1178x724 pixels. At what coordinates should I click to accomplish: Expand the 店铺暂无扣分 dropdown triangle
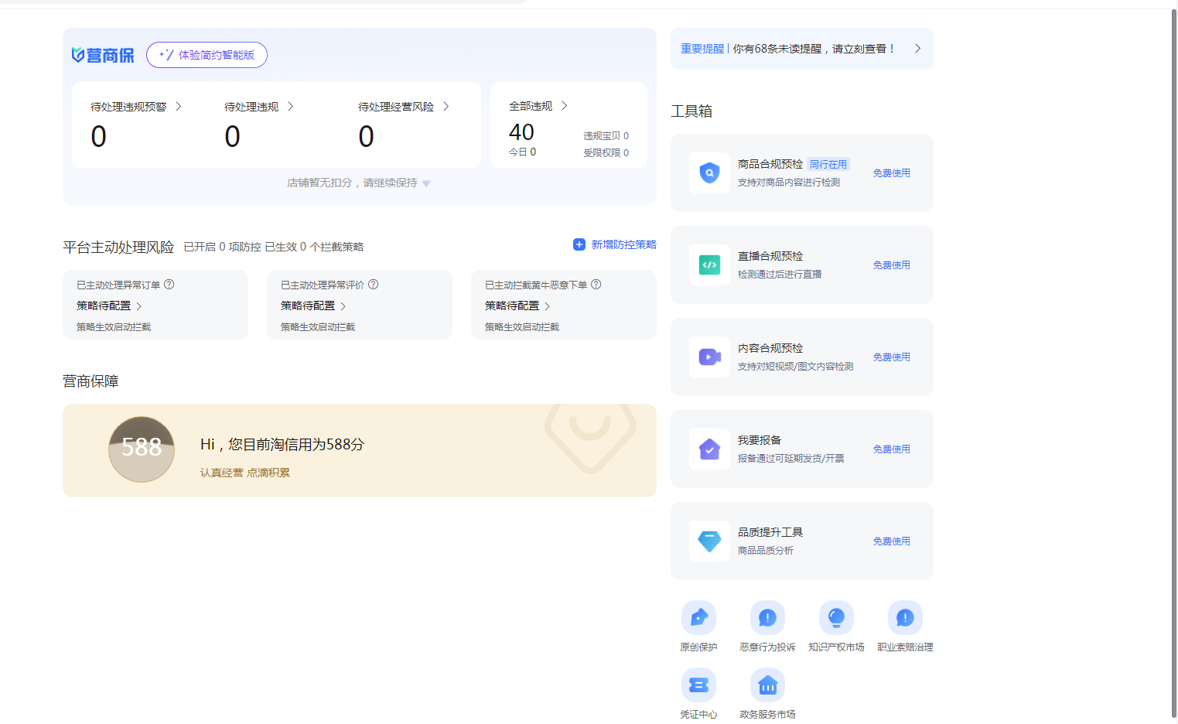click(x=426, y=184)
